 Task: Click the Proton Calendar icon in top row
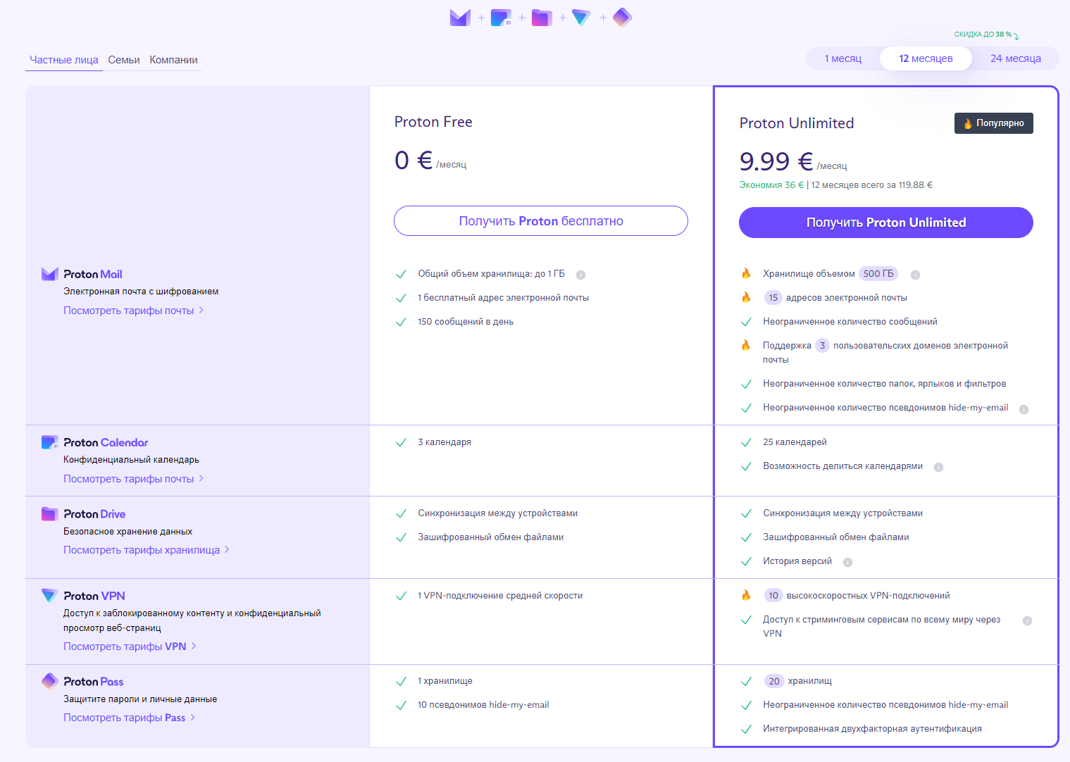point(501,18)
